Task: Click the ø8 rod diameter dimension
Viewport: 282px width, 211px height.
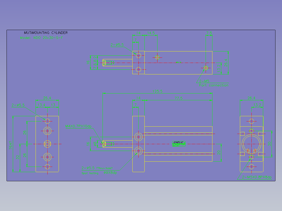Action: point(95,144)
